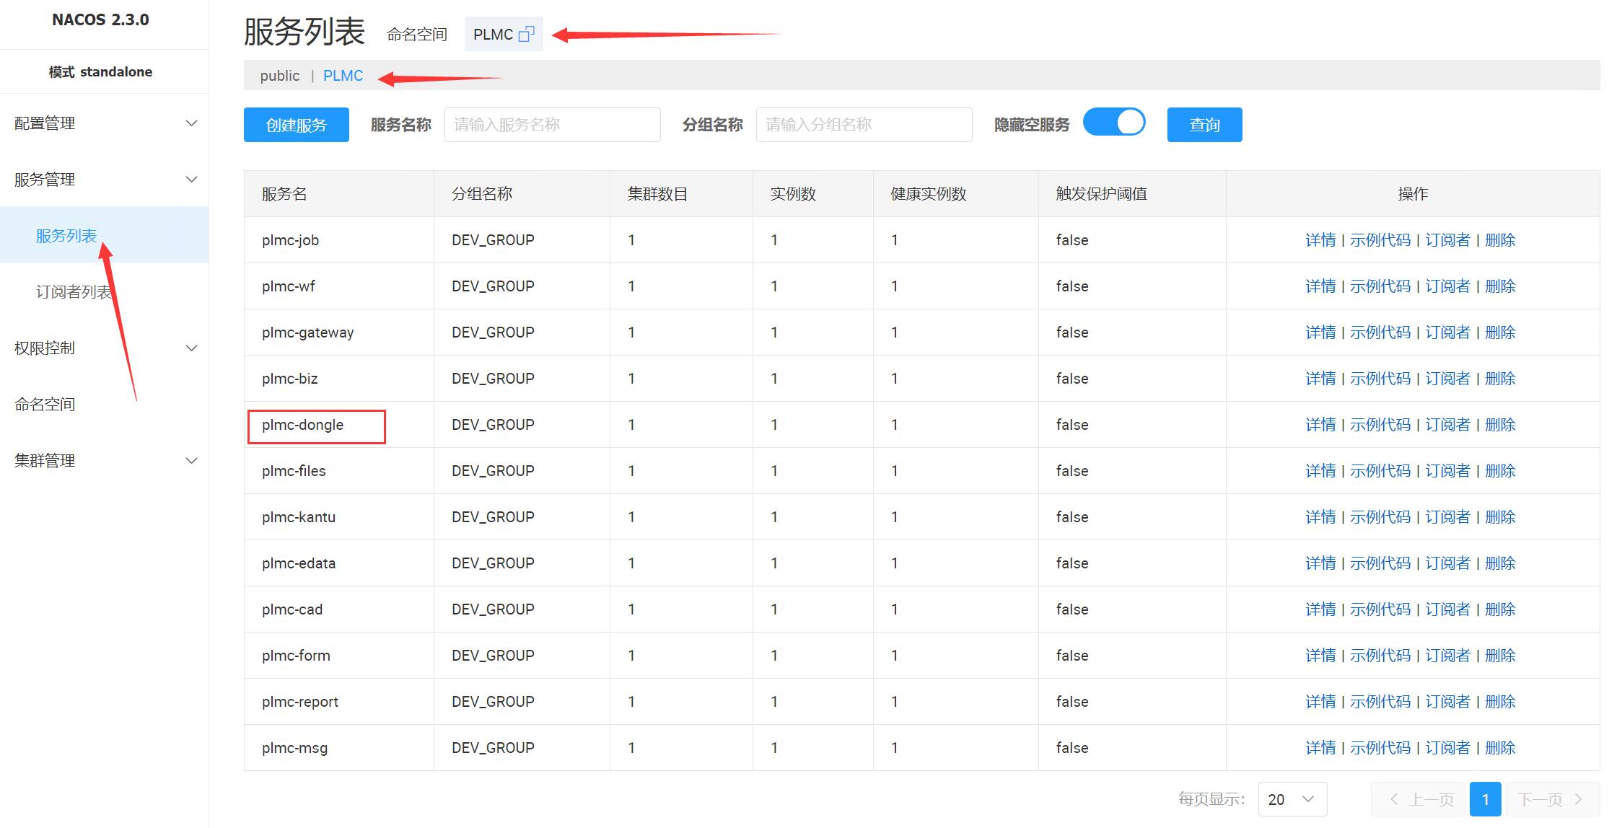Click the 查询 search button
This screenshot has width=1622, height=828.
[x=1205, y=125]
